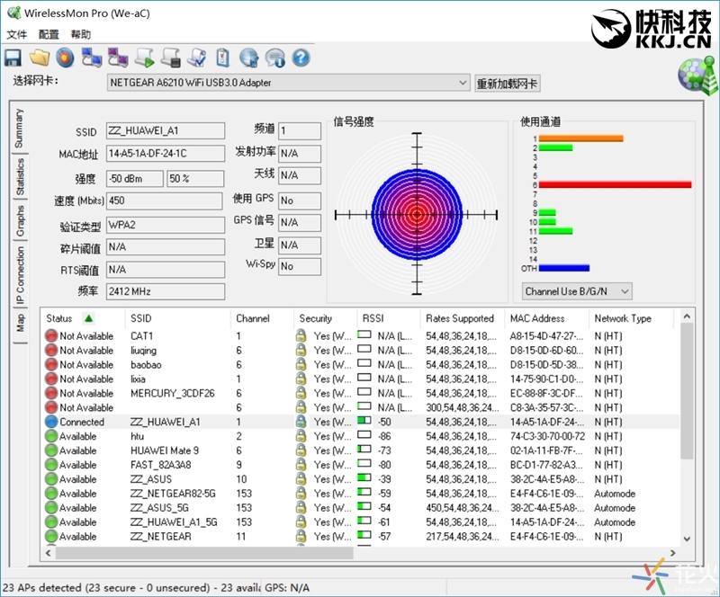Image resolution: width=720 pixels, height=597 pixels.
Task: Select the baobao network row
Action: [x=361, y=364]
